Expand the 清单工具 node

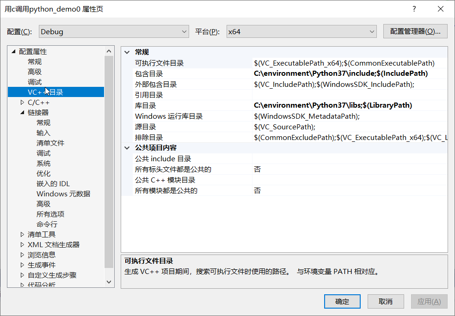(x=22, y=235)
